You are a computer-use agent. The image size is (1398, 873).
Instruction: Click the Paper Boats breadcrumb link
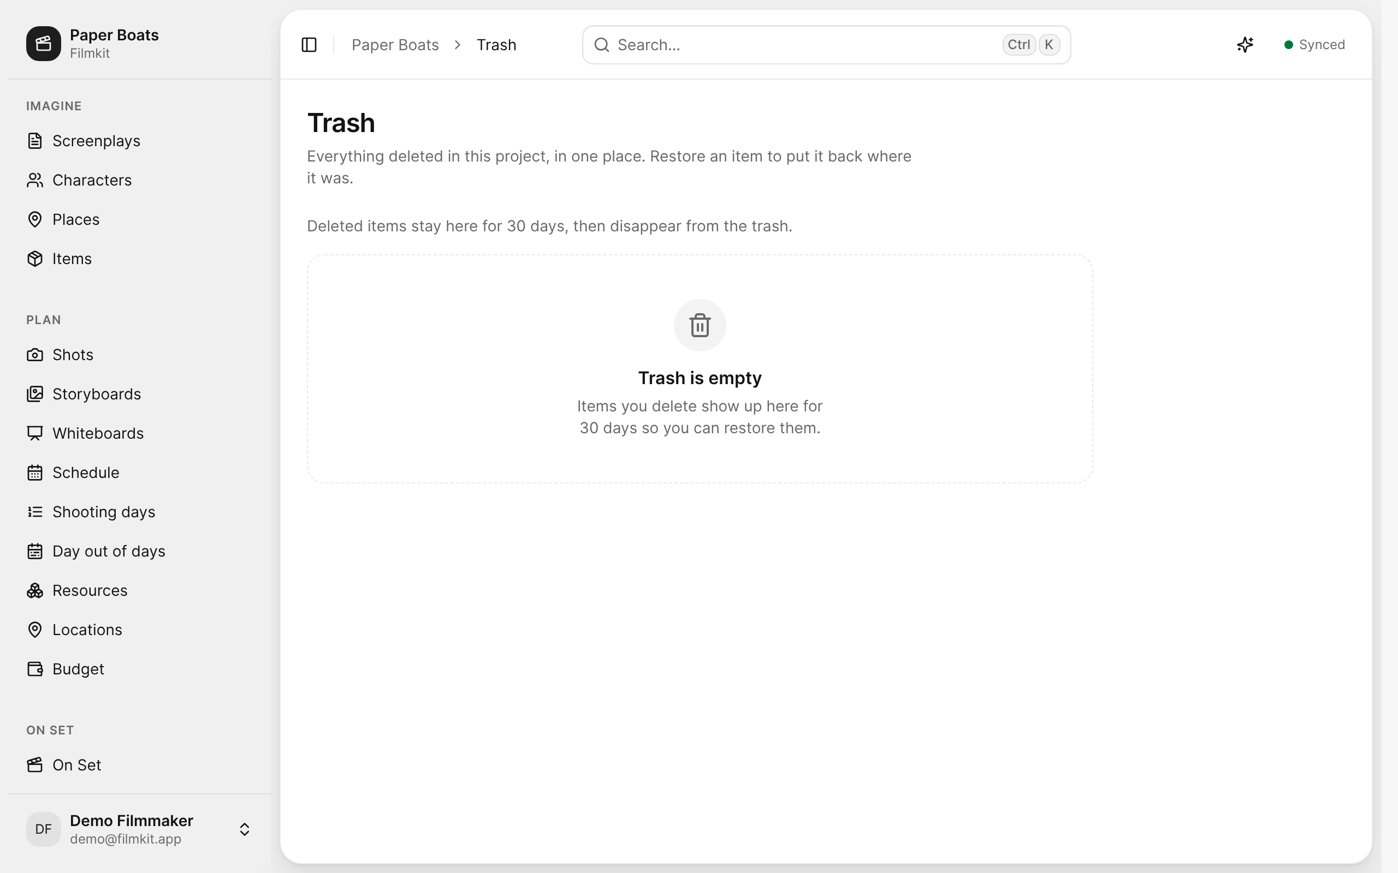(x=395, y=44)
